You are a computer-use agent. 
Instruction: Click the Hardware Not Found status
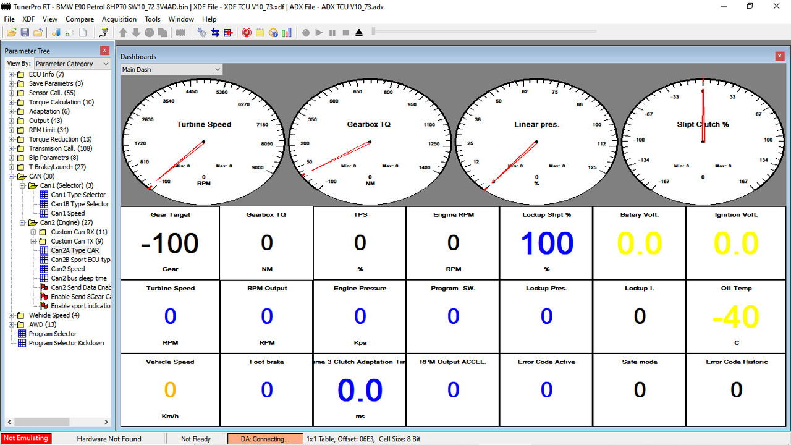coord(109,439)
